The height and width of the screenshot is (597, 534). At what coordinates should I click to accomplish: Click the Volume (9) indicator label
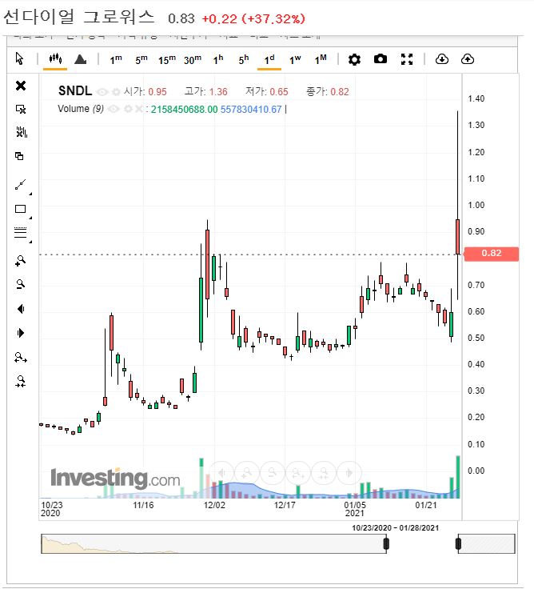point(81,109)
